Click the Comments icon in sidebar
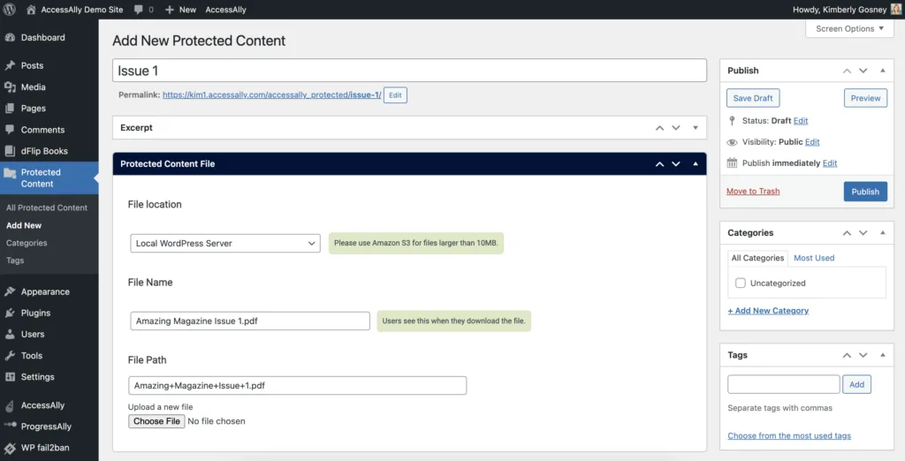905x461 pixels. [x=10, y=130]
